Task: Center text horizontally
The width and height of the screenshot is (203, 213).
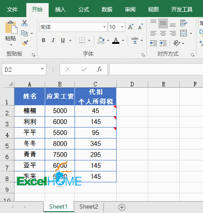Action: coord(163,33)
